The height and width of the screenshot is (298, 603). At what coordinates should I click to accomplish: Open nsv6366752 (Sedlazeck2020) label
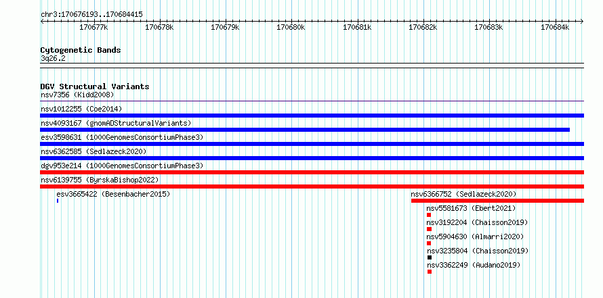pyautogui.click(x=464, y=194)
